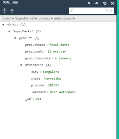Collapse the mfdaddress {4} node
This screenshot has width=119, height=139.
pyautogui.click(x=21, y=65)
